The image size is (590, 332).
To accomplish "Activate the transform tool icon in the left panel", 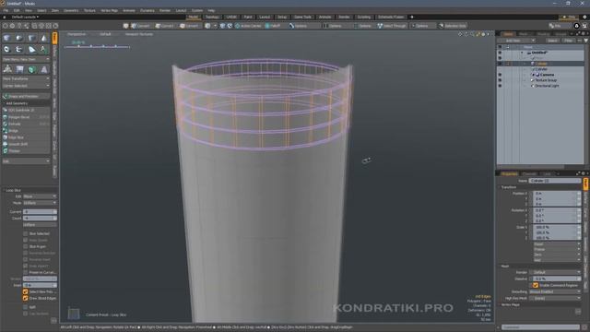I will coord(7,69).
